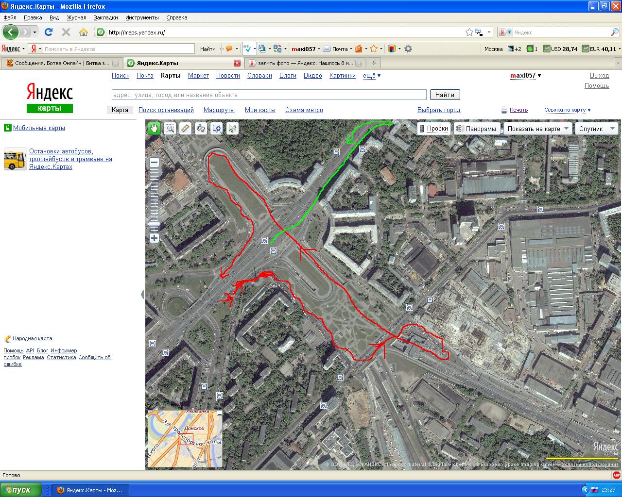
Task: Open the Показать на карте dropdown
Action: click(538, 129)
